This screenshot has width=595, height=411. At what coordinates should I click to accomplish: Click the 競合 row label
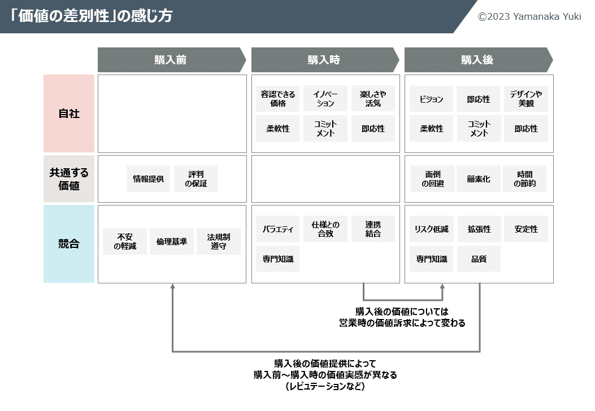click(69, 244)
